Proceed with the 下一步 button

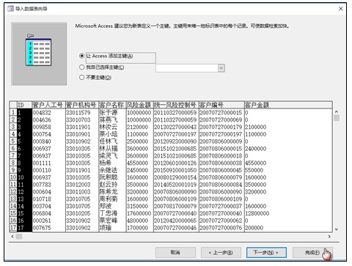(266, 252)
